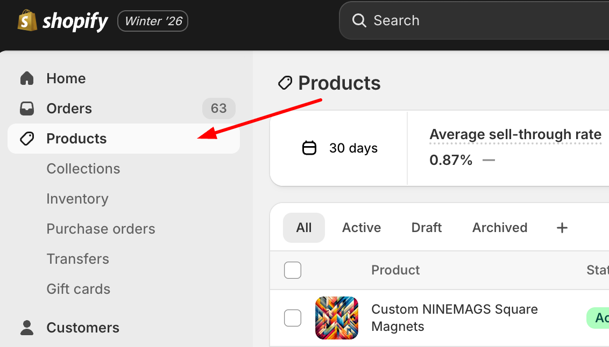Open the Winter '26 edition badge
The image size is (609, 347).
coord(153,21)
